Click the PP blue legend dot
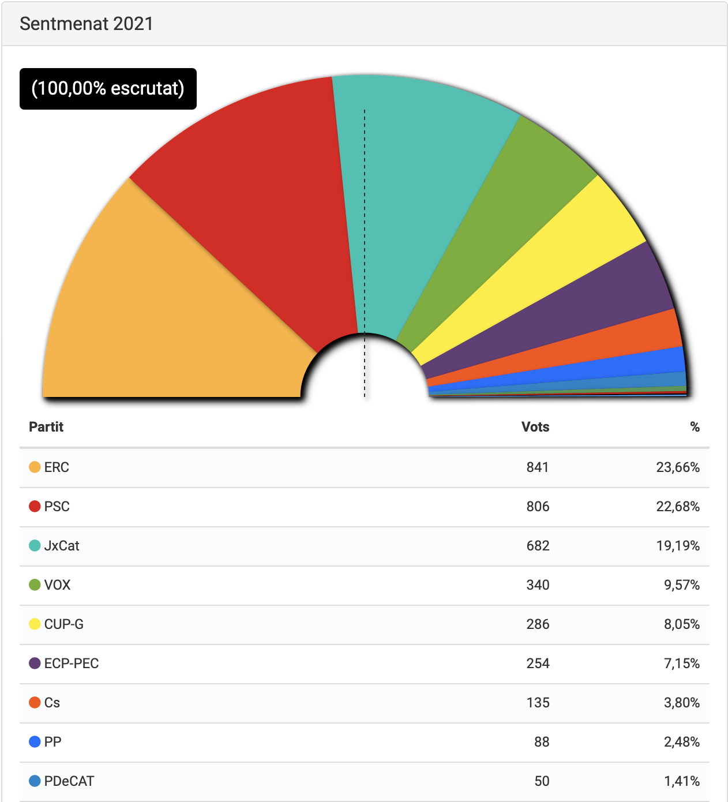 (x=35, y=742)
